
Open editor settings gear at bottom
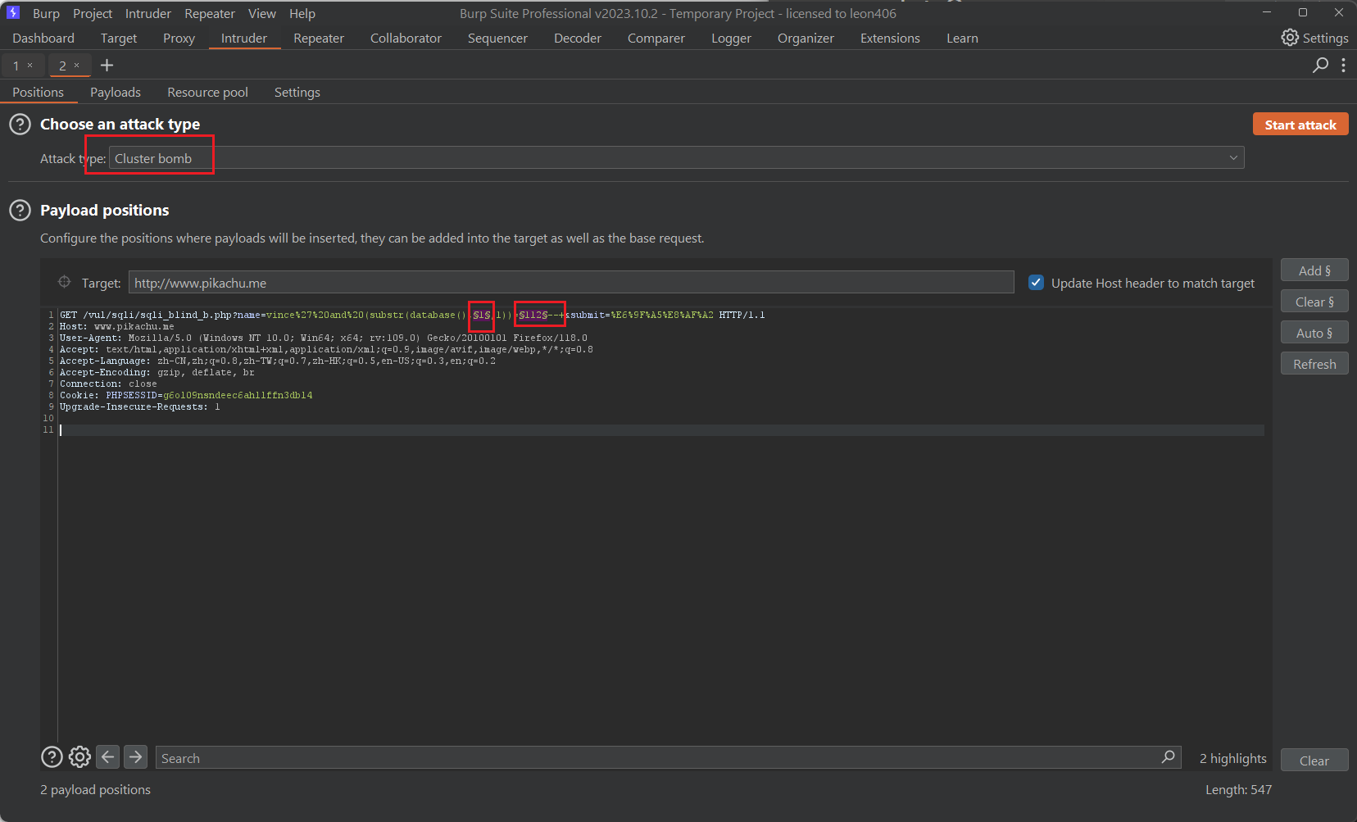click(79, 756)
